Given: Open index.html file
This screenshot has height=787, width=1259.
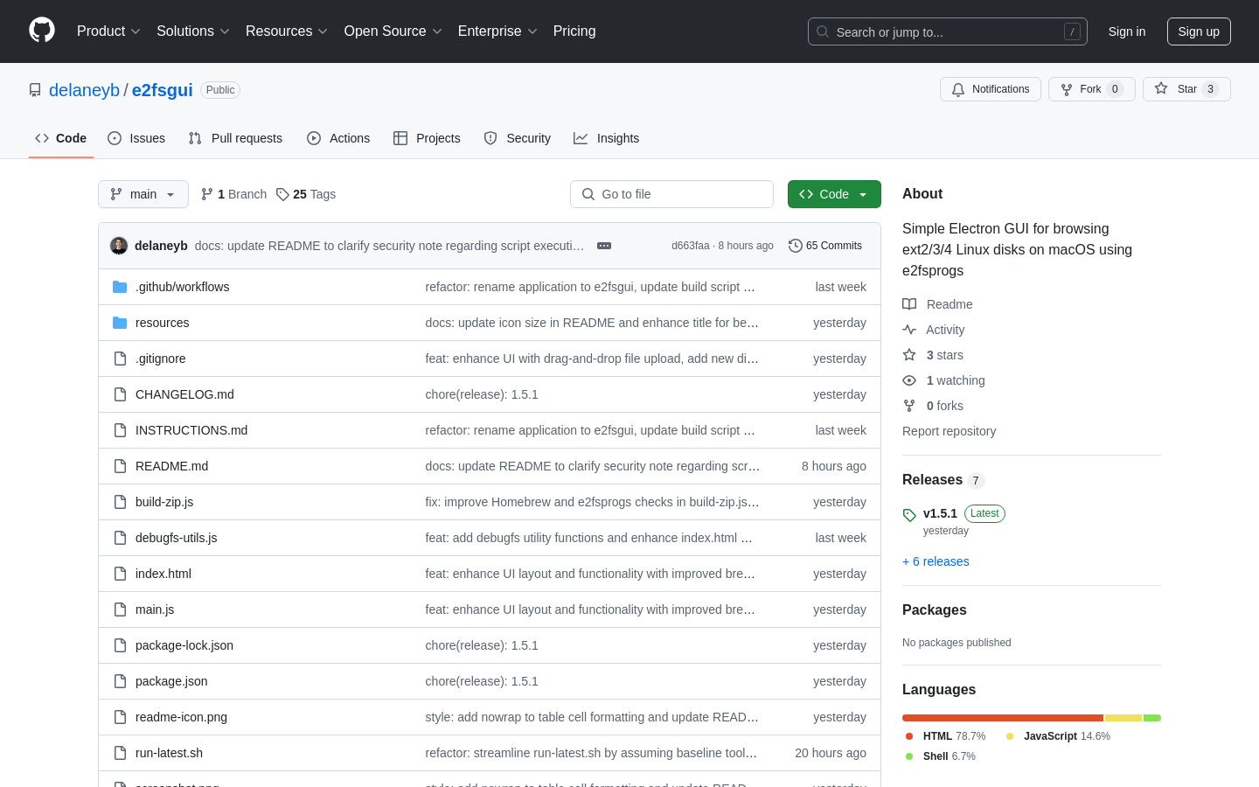Looking at the screenshot, I should click(x=163, y=574).
